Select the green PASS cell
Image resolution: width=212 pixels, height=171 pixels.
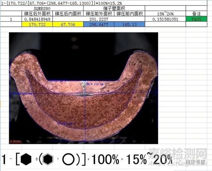click(x=196, y=19)
